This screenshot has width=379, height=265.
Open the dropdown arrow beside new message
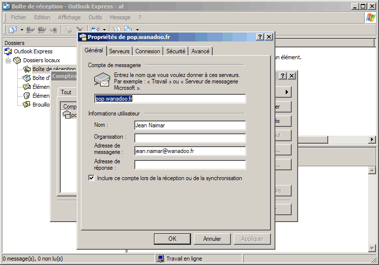pyautogui.click(x=21, y=30)
